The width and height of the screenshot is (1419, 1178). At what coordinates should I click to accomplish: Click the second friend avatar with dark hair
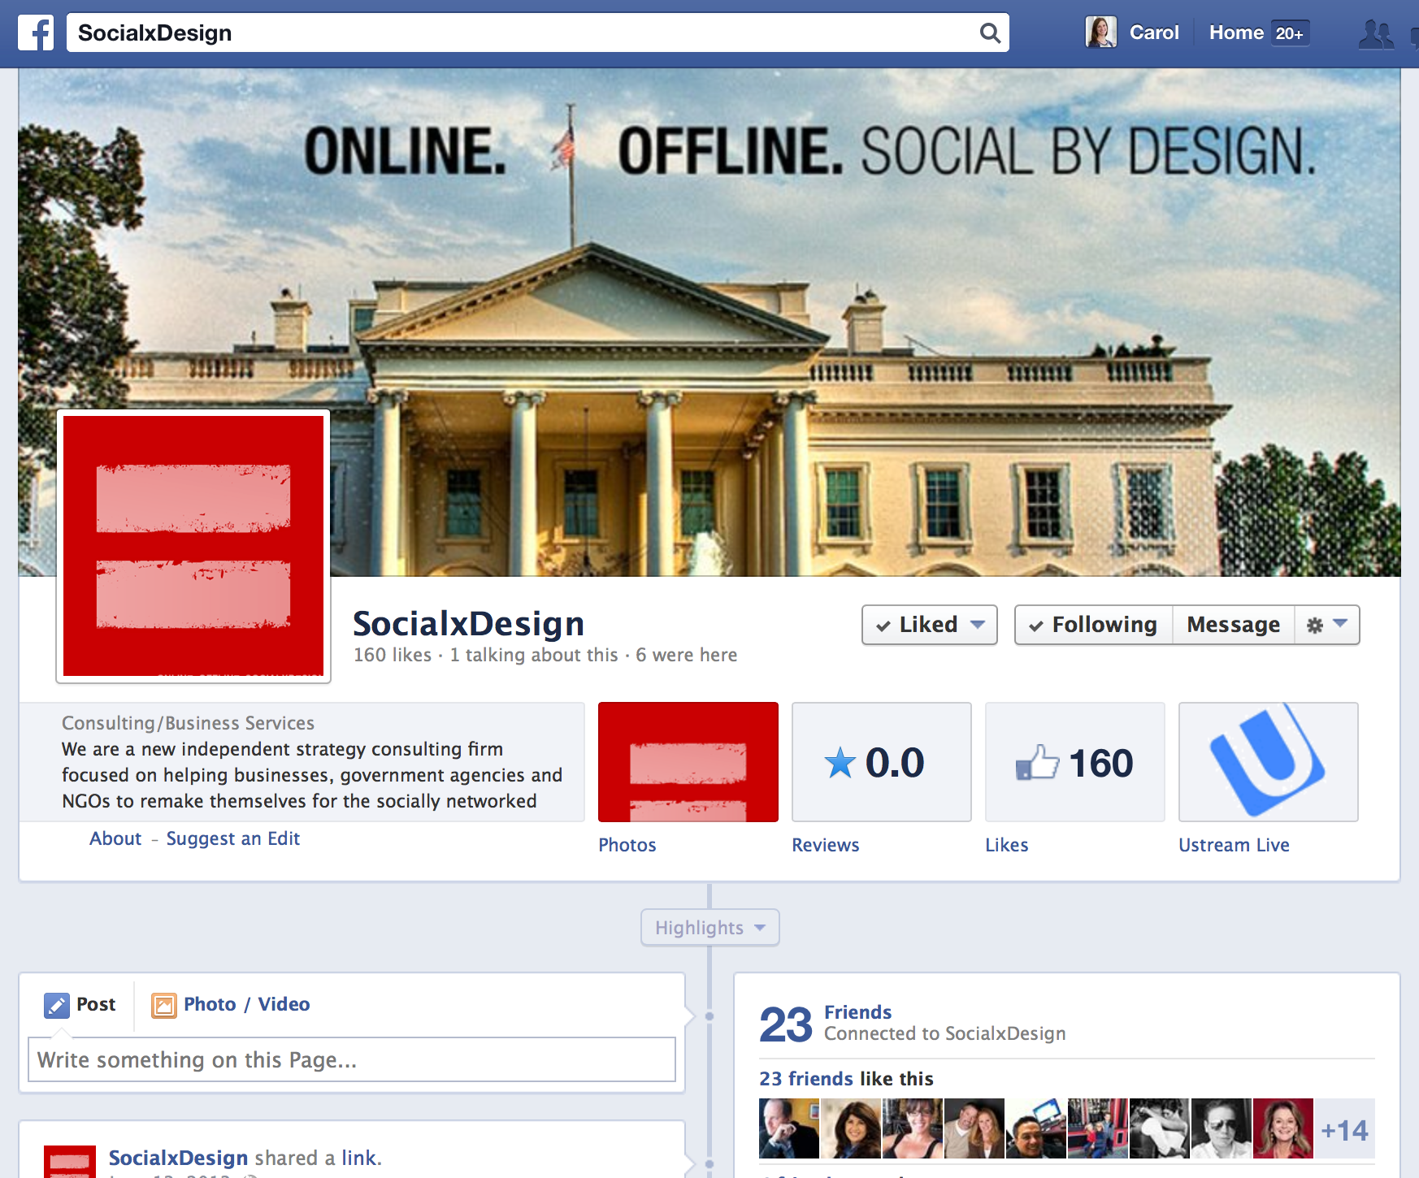(x=851, y=1128)
